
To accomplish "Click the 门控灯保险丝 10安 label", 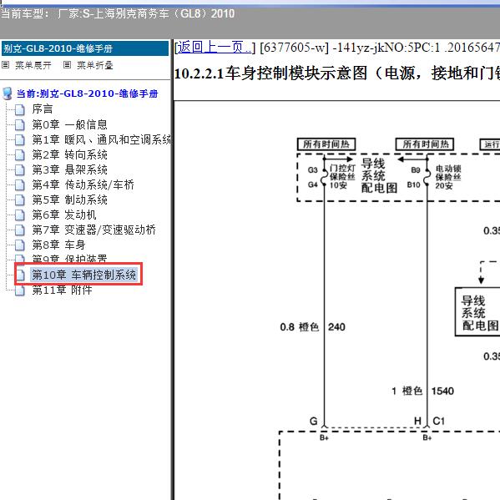I will (342, 177).
